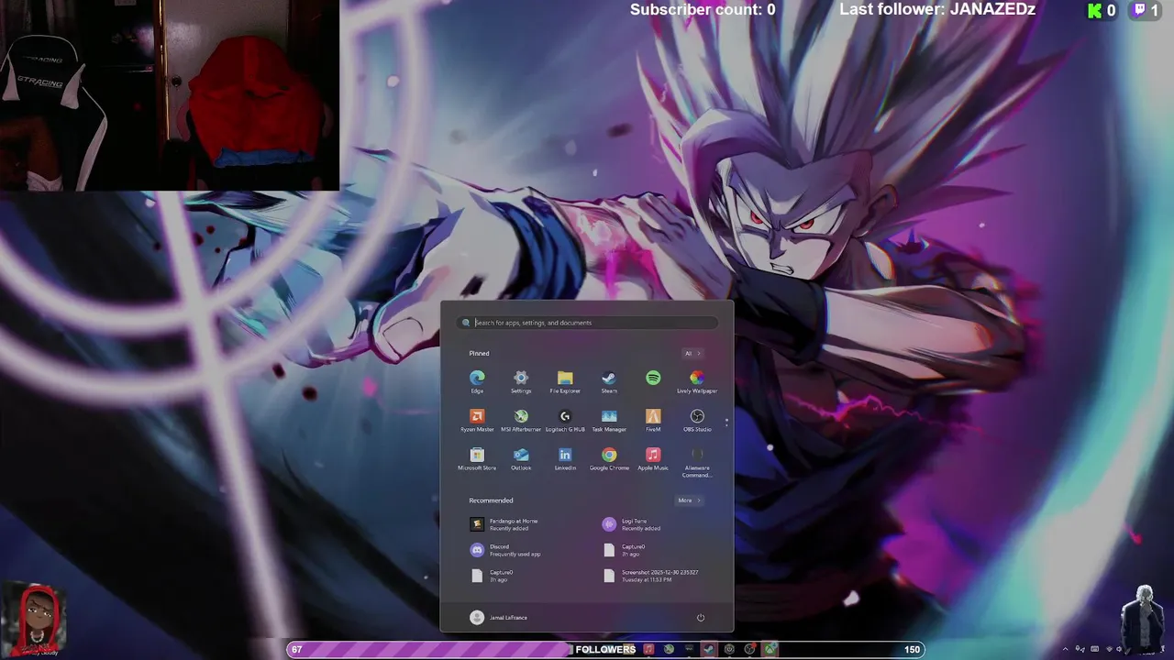Launch Ryzen Master
The width and height of the screenshot is (1174, 660).
click(477, 421)
